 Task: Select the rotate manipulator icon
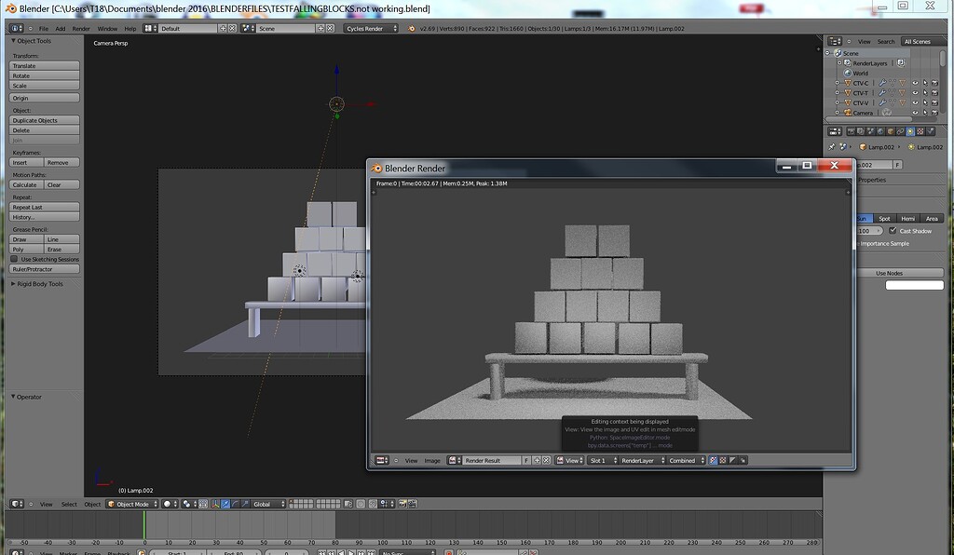pyautogui.click(x=235, y=504)
